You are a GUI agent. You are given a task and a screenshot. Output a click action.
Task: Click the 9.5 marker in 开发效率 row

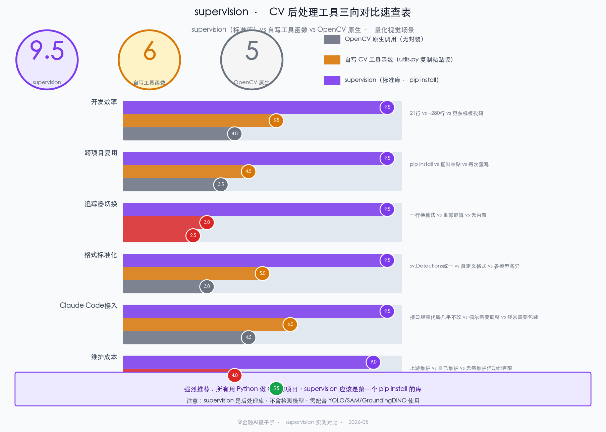point(387,107)
